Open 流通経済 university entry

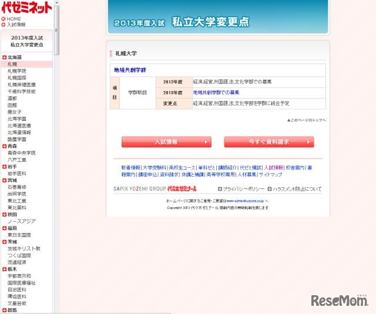pyautogui.click(x=17, y=262)
